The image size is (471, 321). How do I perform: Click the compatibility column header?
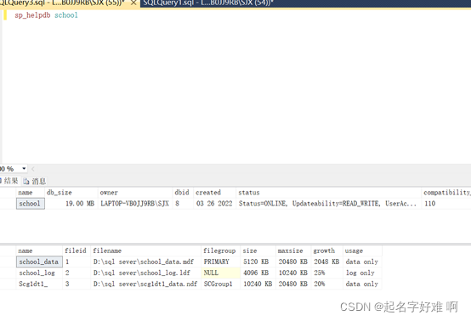click(x=446, y=192)
